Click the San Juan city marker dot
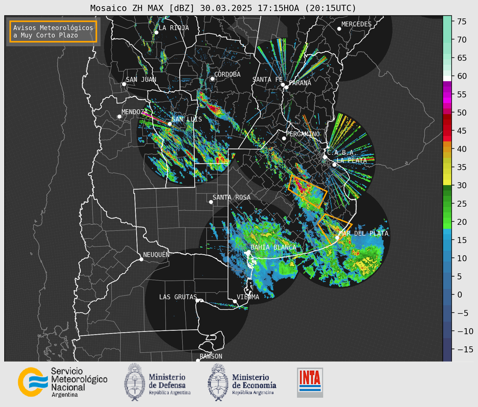 click(124, 84)
